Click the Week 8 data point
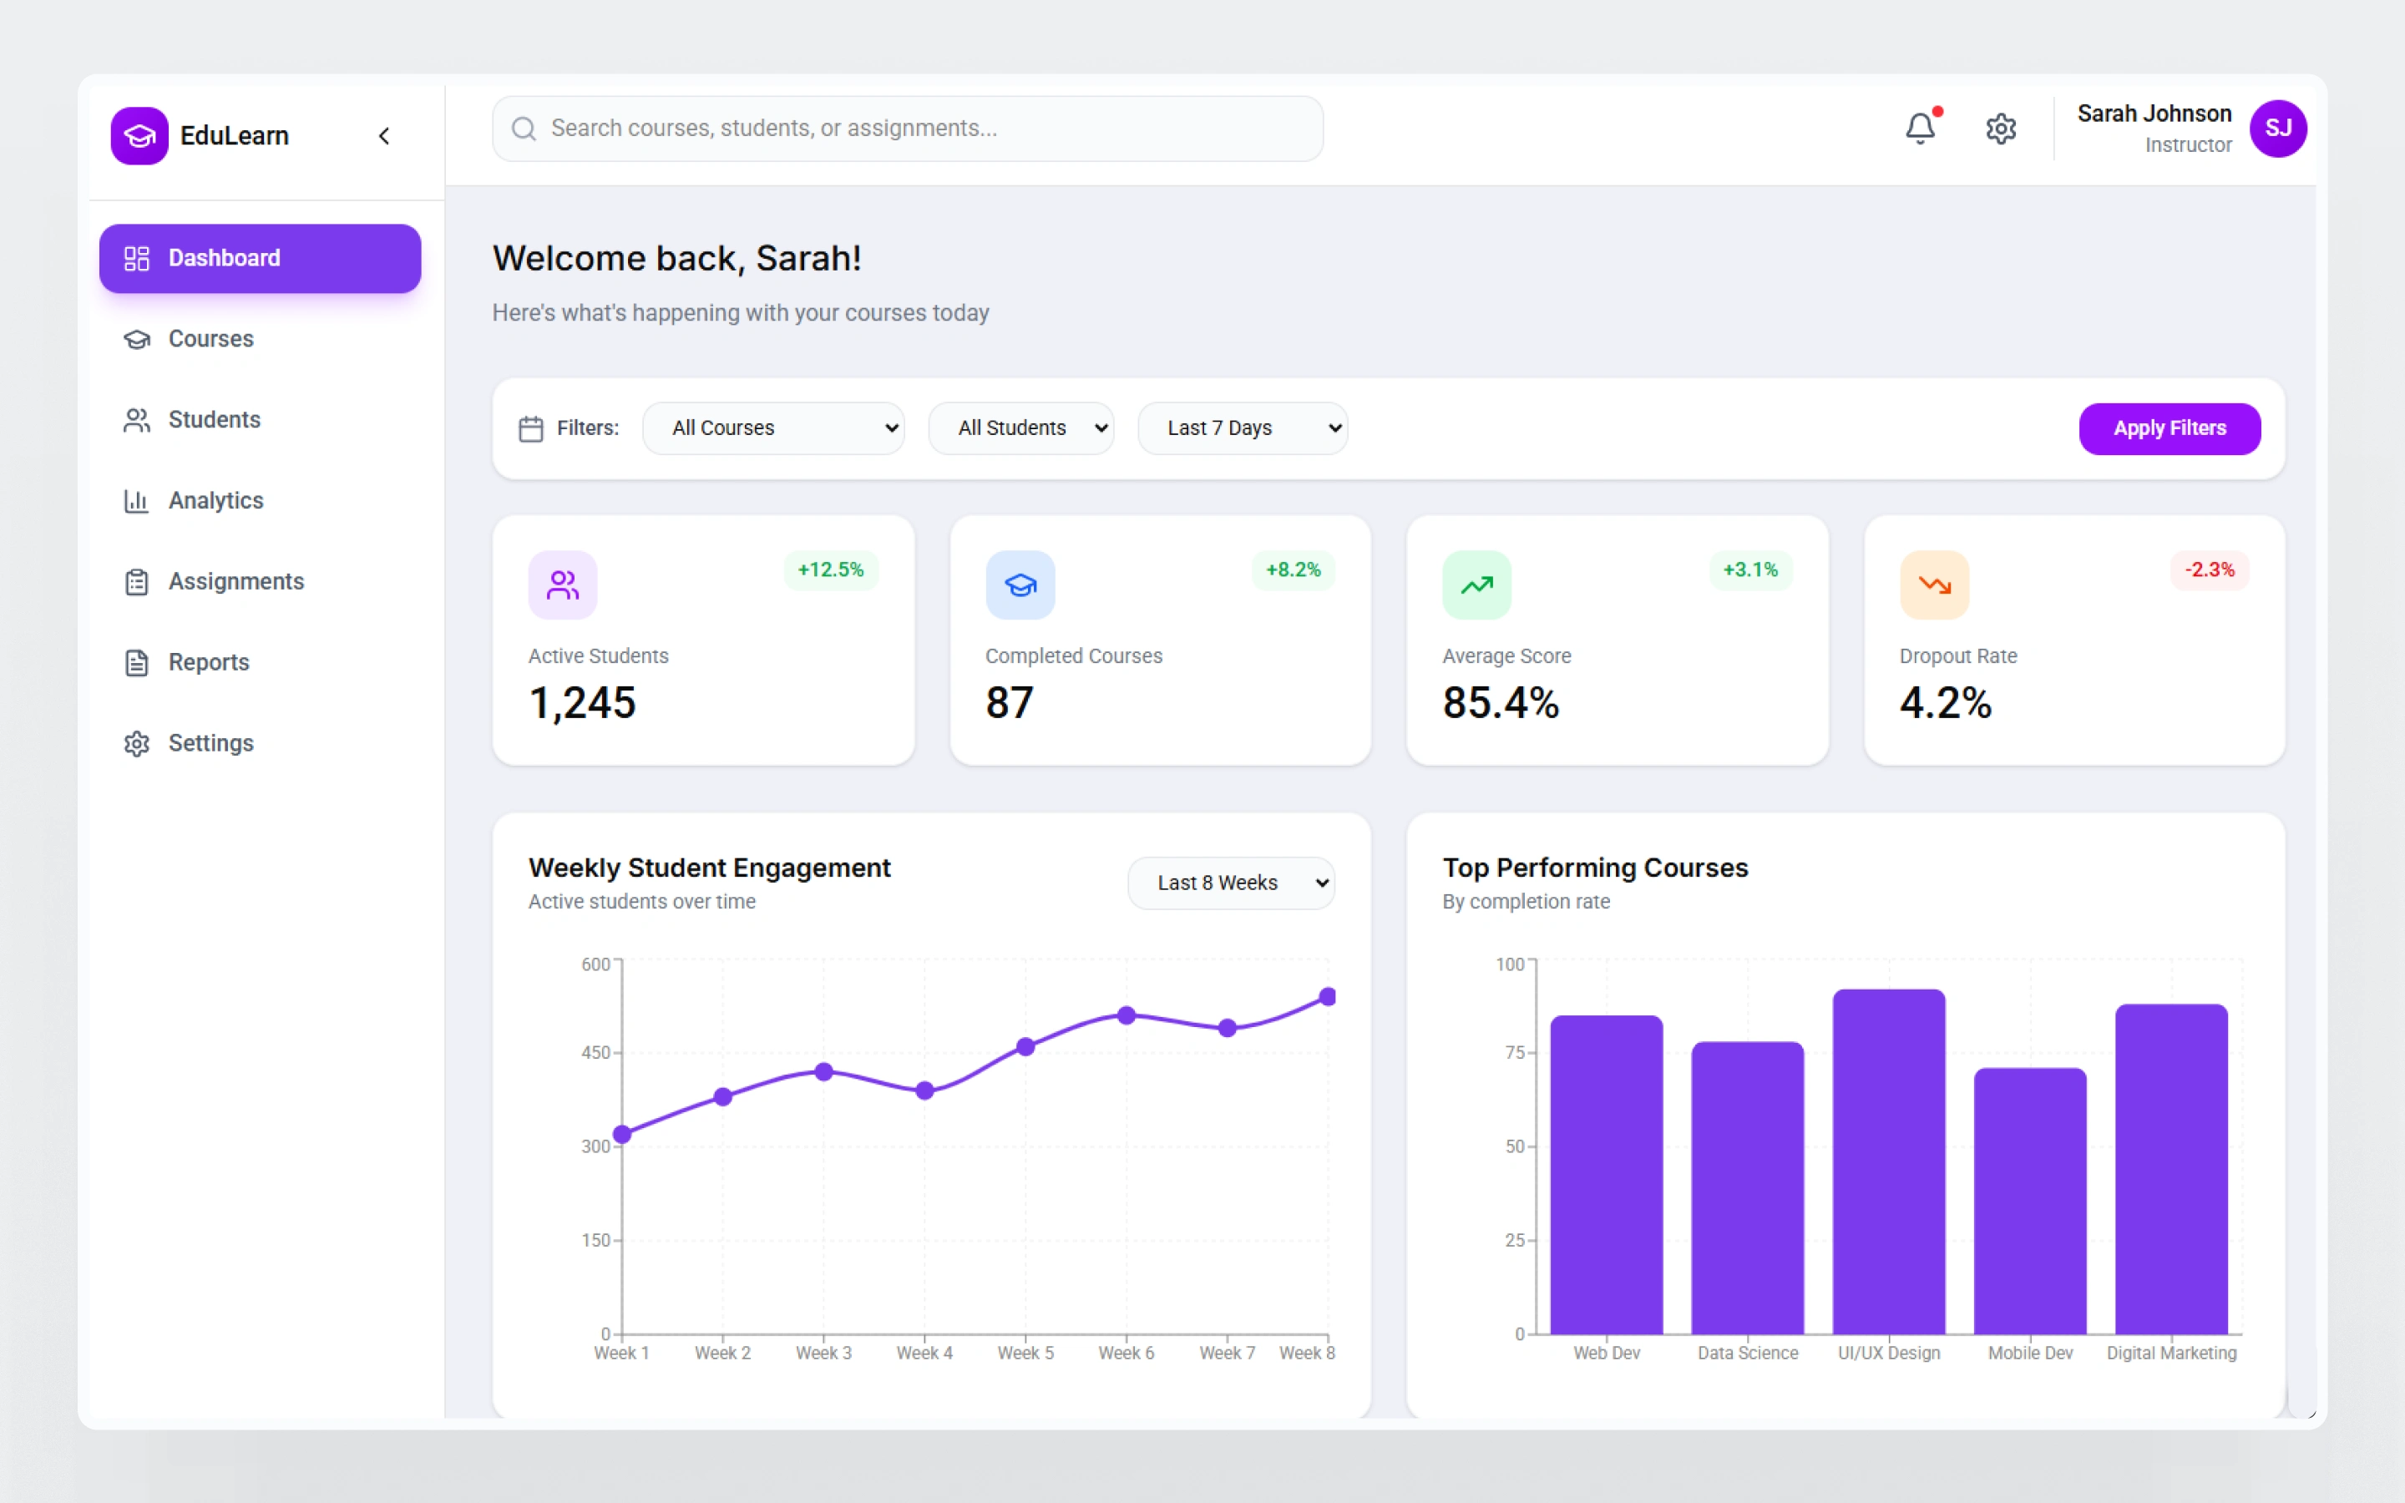 click(1327, 996)
